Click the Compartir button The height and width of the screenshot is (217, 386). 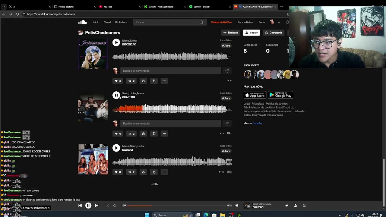tap(274, 33)
